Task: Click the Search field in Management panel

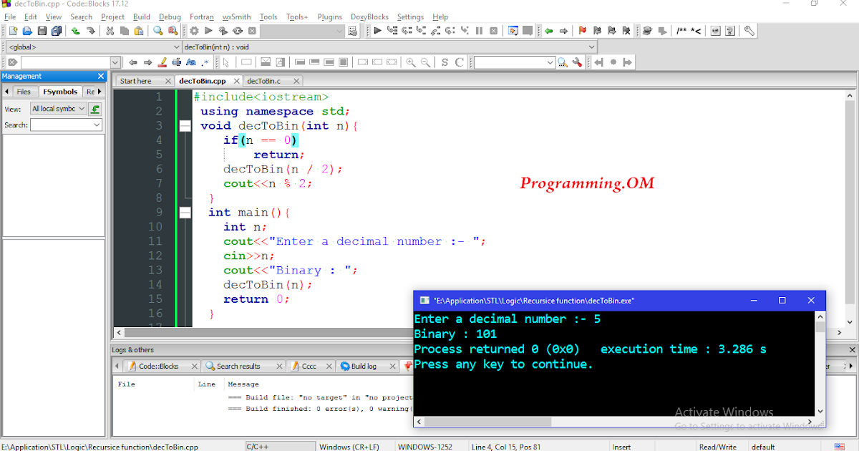Action: tap(66, 125)
